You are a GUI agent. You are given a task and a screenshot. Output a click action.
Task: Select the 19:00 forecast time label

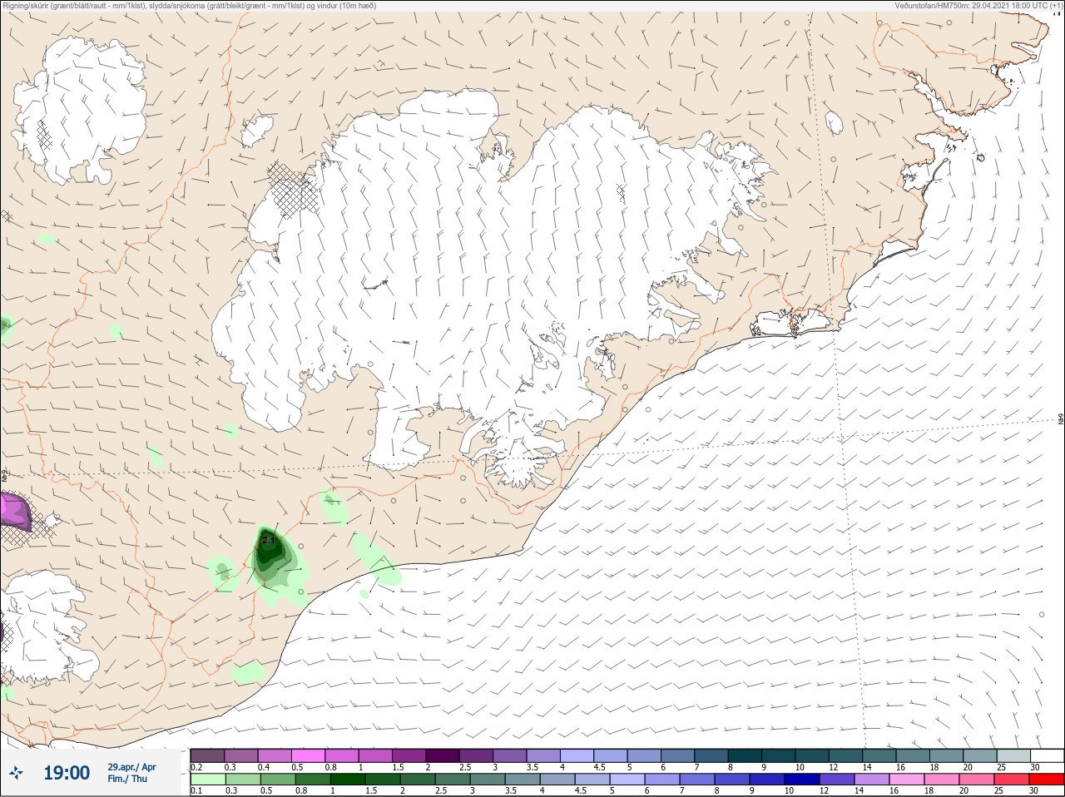(67, 773)
